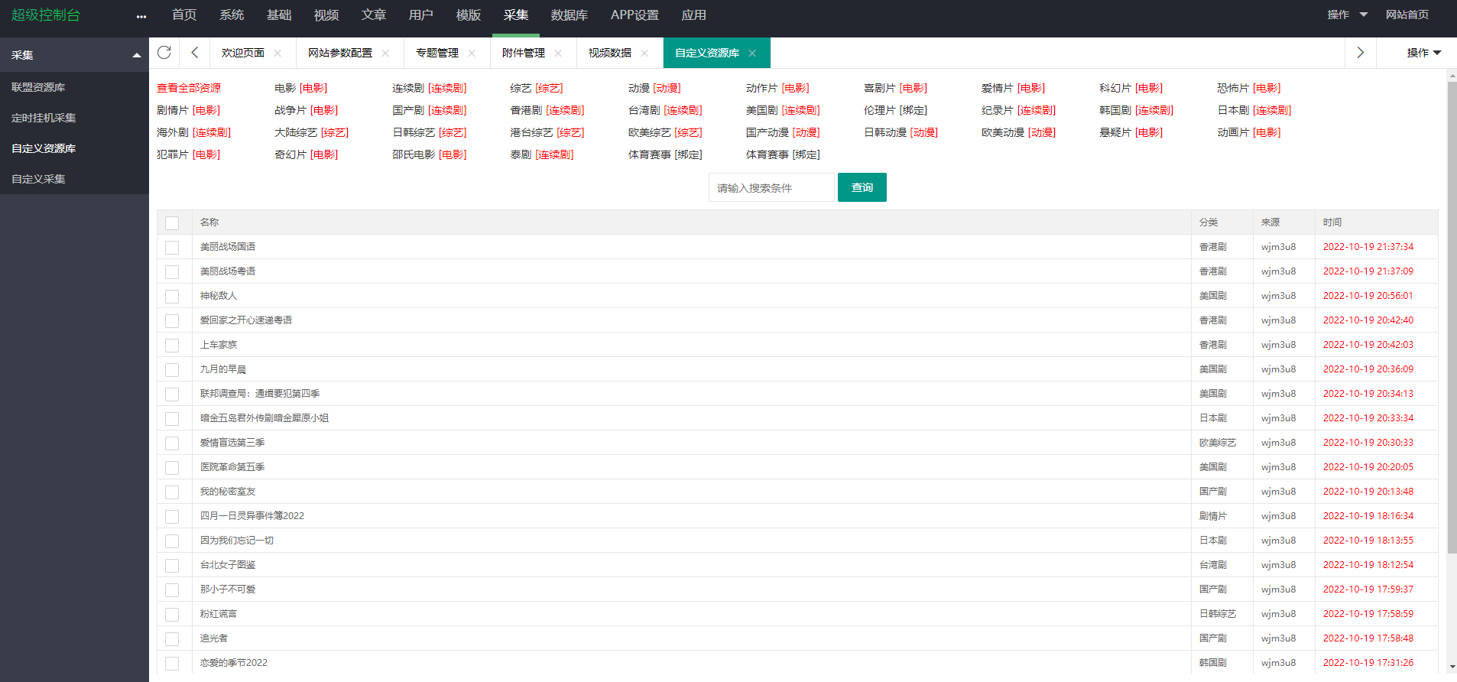Open the 操作 dropdown at tab bar right

1423,53
